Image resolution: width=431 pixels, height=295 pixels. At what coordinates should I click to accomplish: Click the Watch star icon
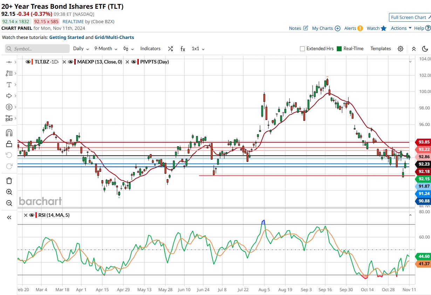(384, 28)
